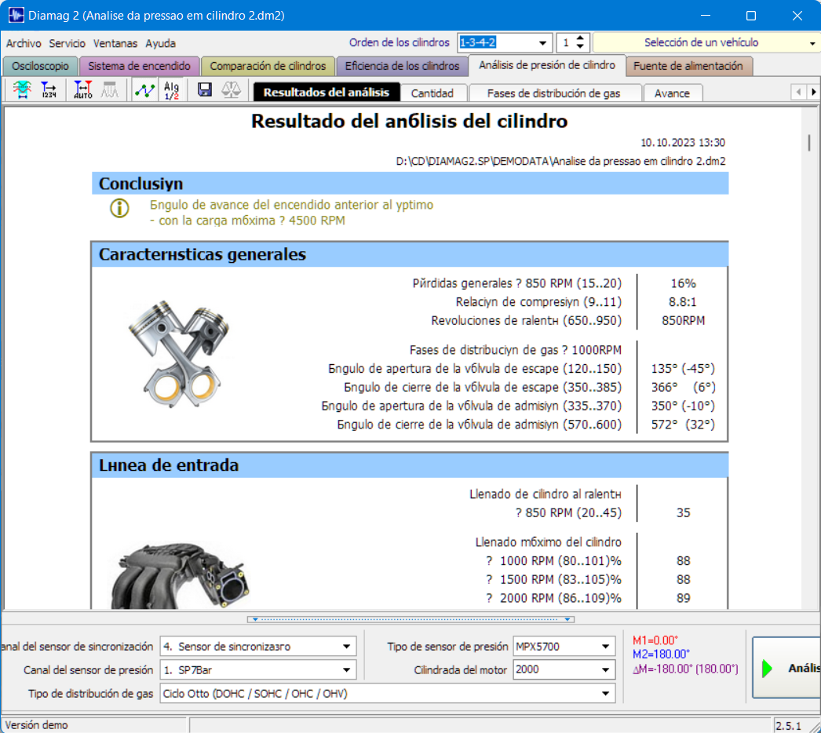
Task: Click the 2.5.1 version status text
Action: [x=788, y=726]
